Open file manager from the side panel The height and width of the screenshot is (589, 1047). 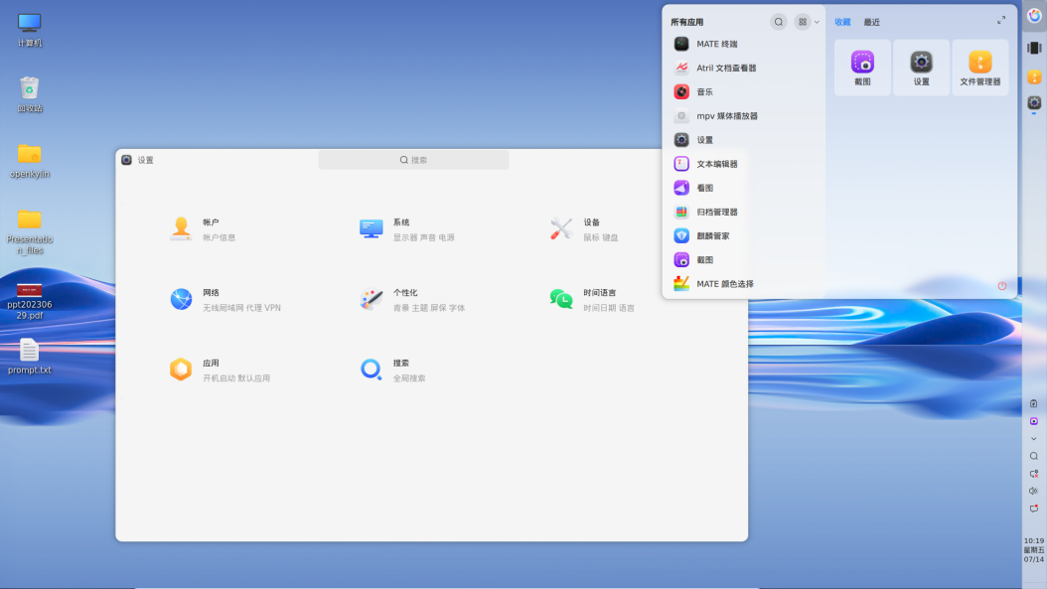click(1034, 76)
